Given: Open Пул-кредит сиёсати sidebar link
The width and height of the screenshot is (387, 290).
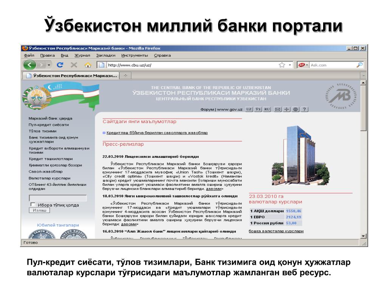Looking at the screenshot, I should click(49, 125).
